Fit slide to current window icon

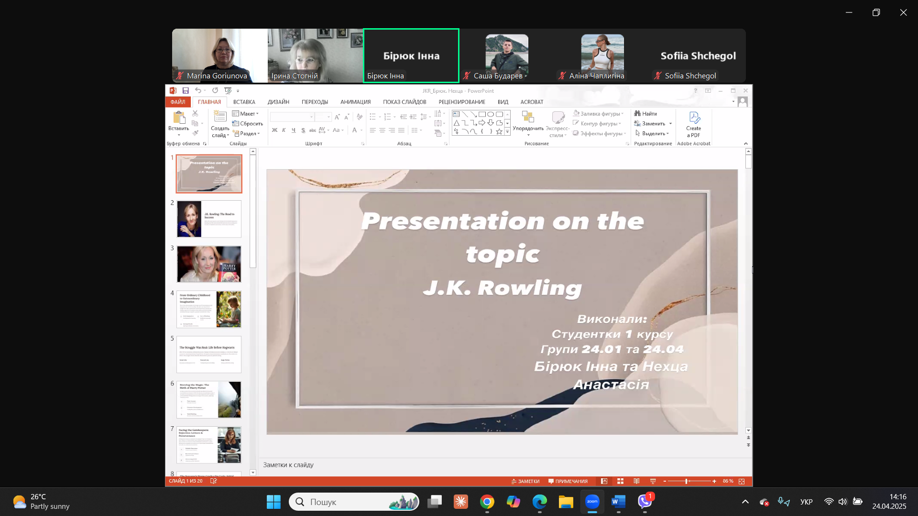(x=742, y=482)
